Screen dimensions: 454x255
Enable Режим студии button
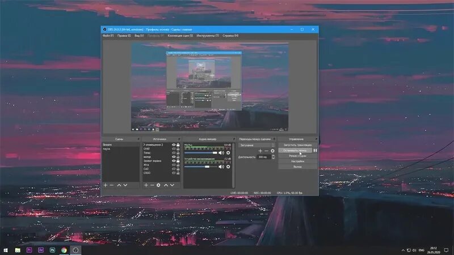click(297, 156)
